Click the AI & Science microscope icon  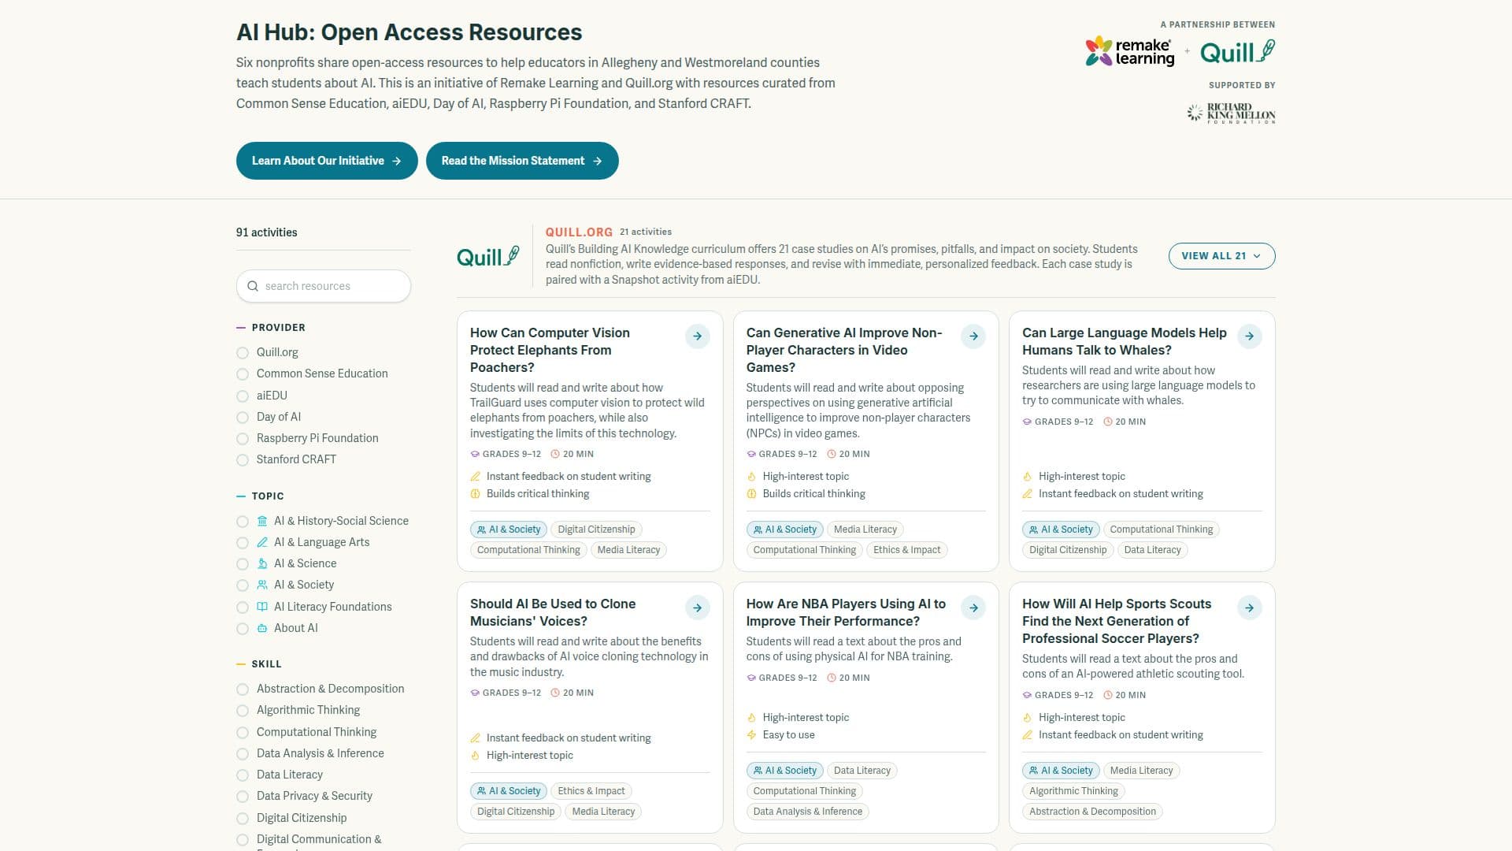(262, 563)
